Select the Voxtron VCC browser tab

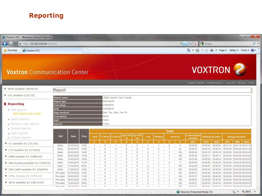click(52, 51)
